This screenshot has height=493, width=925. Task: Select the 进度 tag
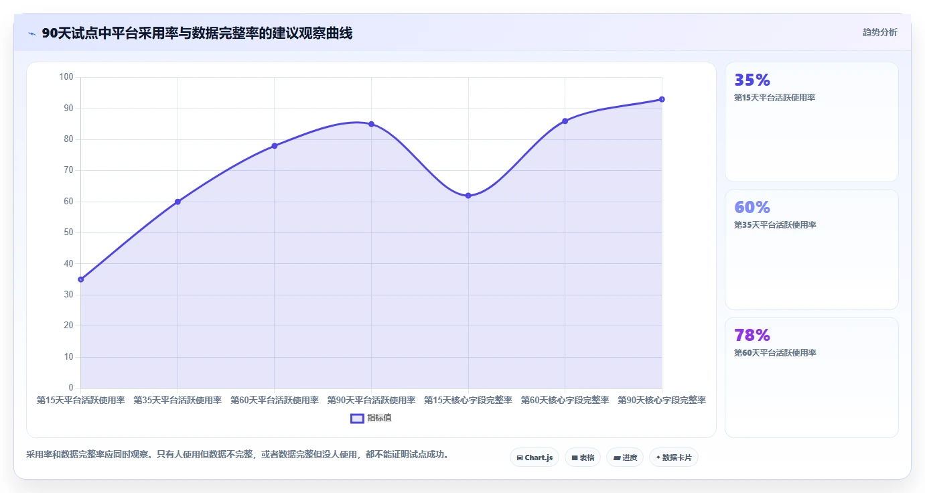point(625,457)
